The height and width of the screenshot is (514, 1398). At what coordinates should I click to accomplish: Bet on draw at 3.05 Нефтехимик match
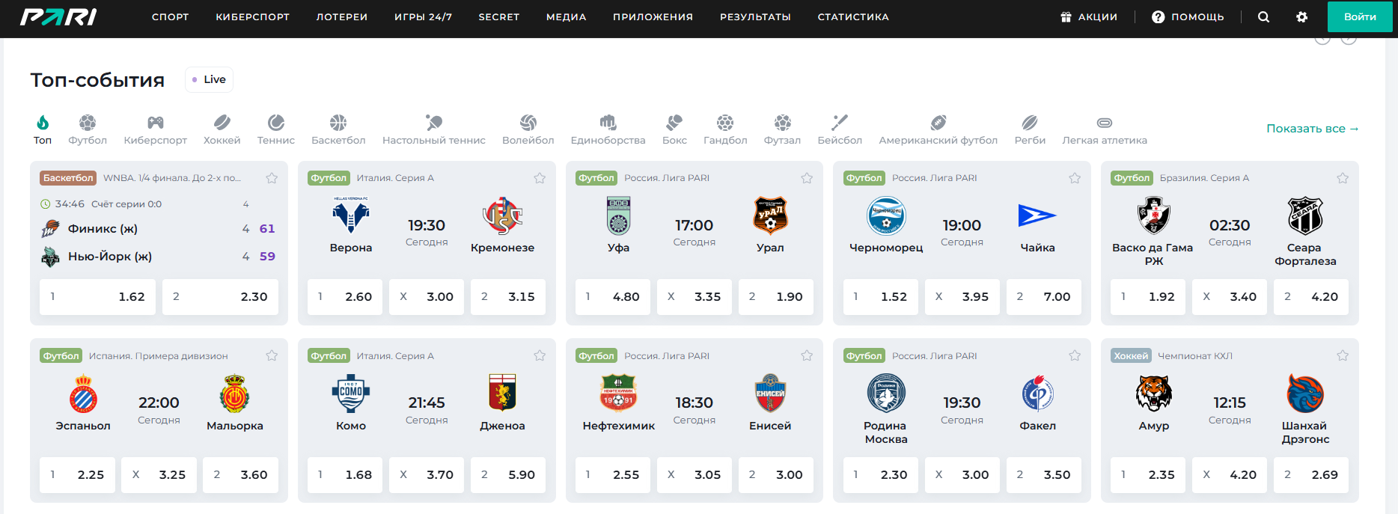click(695, 475)
